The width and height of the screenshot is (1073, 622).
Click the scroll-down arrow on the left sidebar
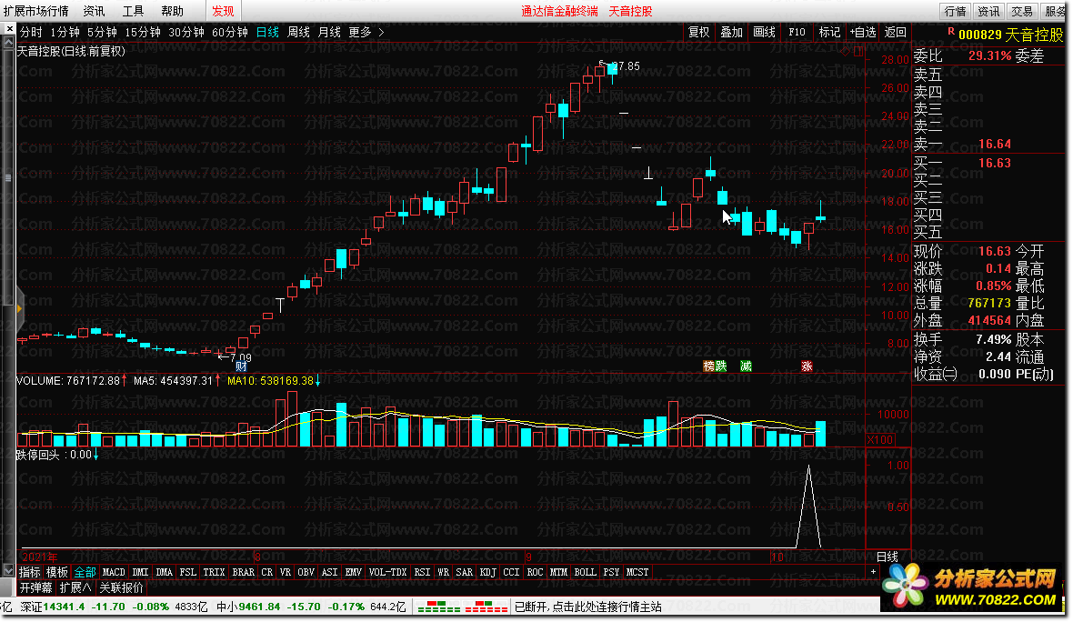pos(8,569)
